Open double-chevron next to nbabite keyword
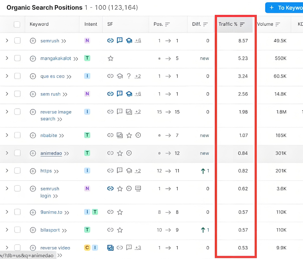The width and height of the screenshot is (303, 259). point(62,136)
